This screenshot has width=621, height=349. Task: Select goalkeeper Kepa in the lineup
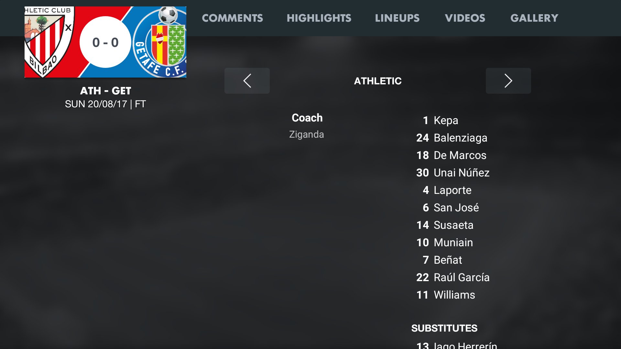441,120
